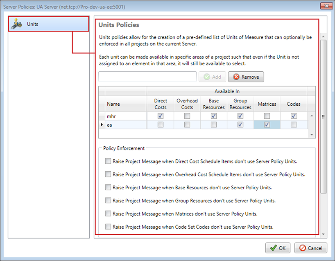Click the red Cancel circle icon
The image size is (335, 261).
pyautogui.click(x=302, y=248)
